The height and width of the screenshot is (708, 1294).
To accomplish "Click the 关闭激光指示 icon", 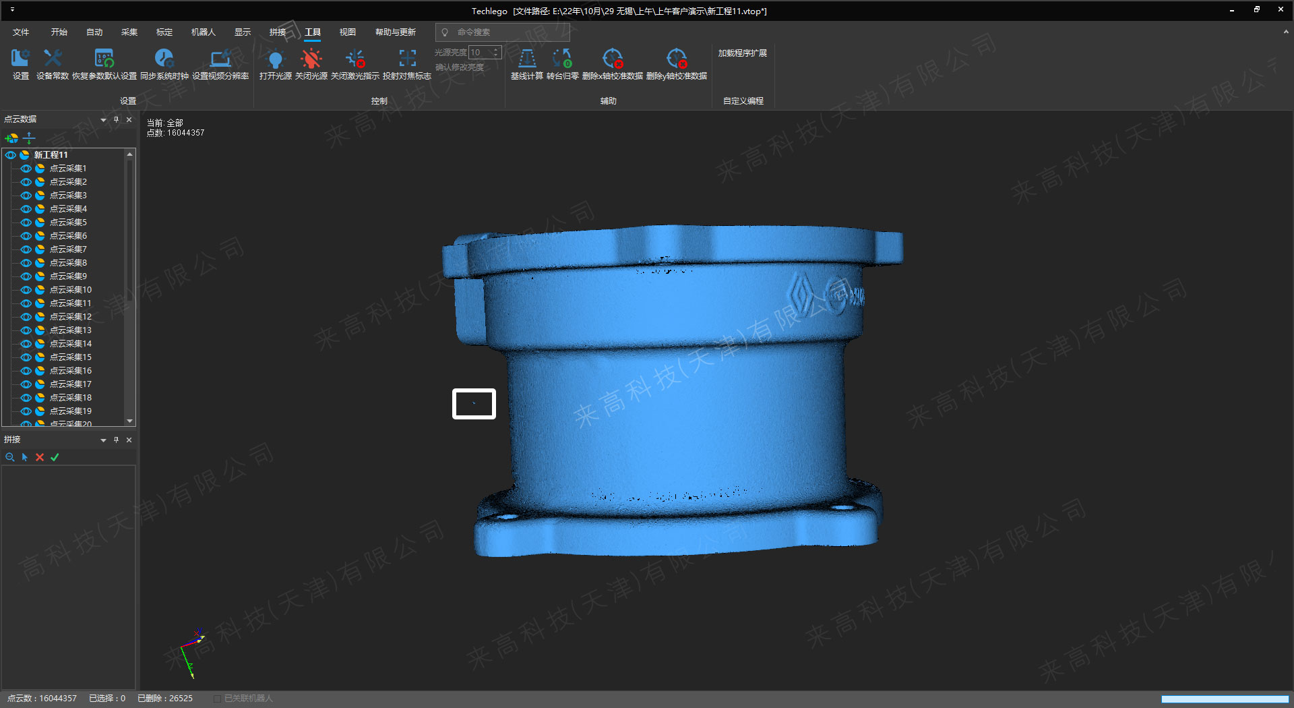I will coord(355,59).
